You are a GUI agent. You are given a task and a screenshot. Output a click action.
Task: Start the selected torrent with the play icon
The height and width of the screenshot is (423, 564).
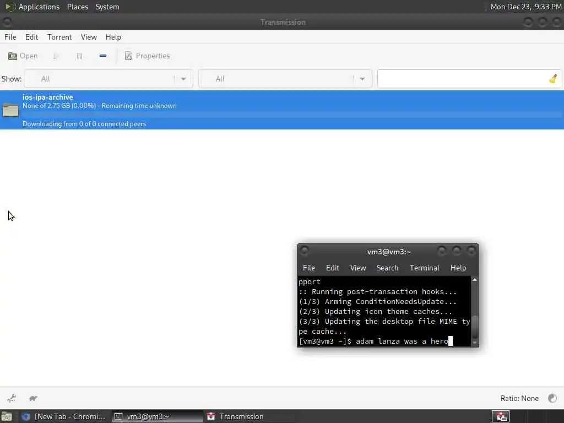pyautogui.click(x=56, y=56)
